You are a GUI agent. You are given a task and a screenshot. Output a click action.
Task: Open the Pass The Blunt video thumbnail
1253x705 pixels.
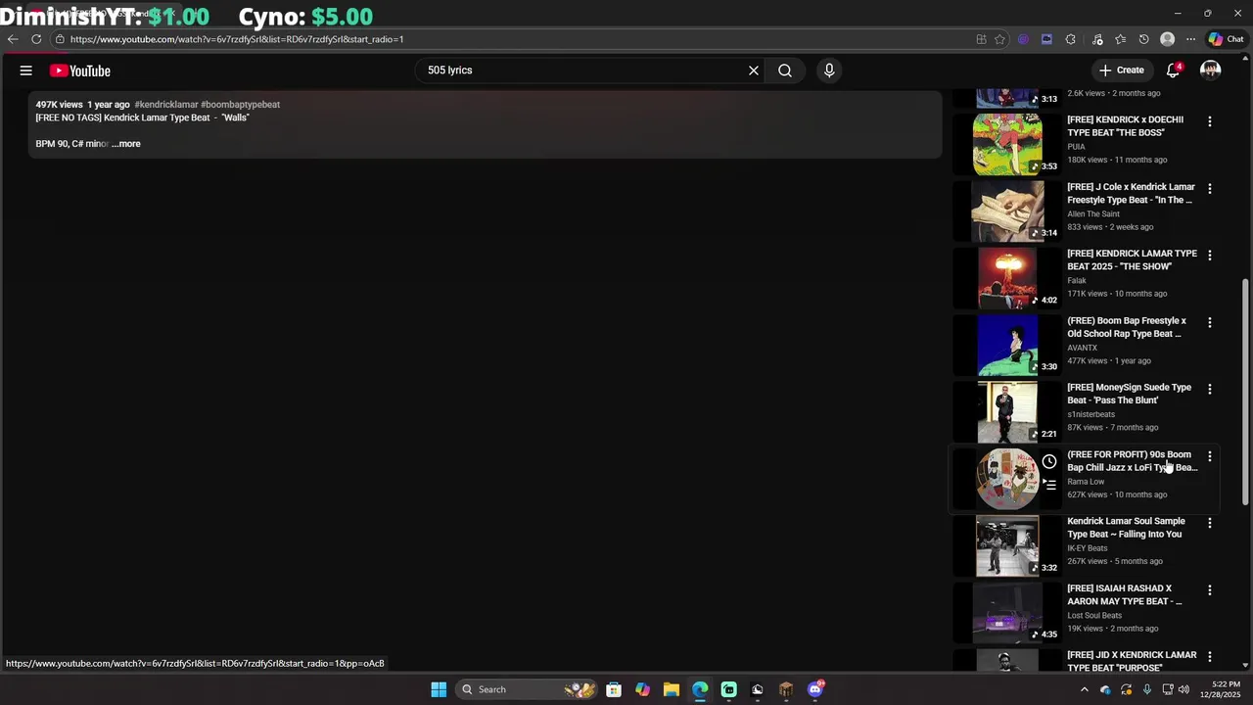click(1007, 412)
